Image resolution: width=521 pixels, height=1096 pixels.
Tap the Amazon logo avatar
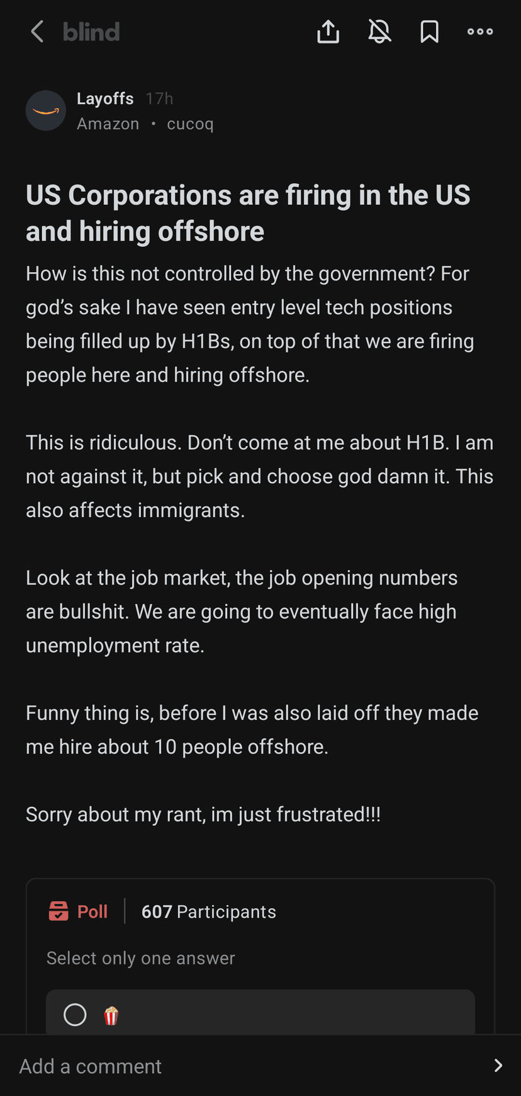pyautogui.click(x=46, y=111)
